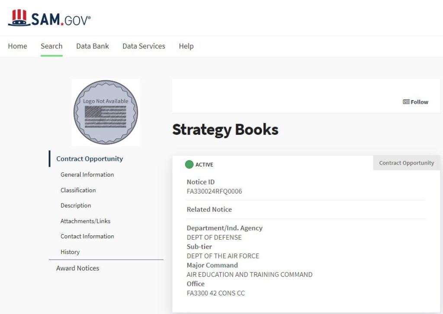Open the Help tab

[x=186, y=46]
